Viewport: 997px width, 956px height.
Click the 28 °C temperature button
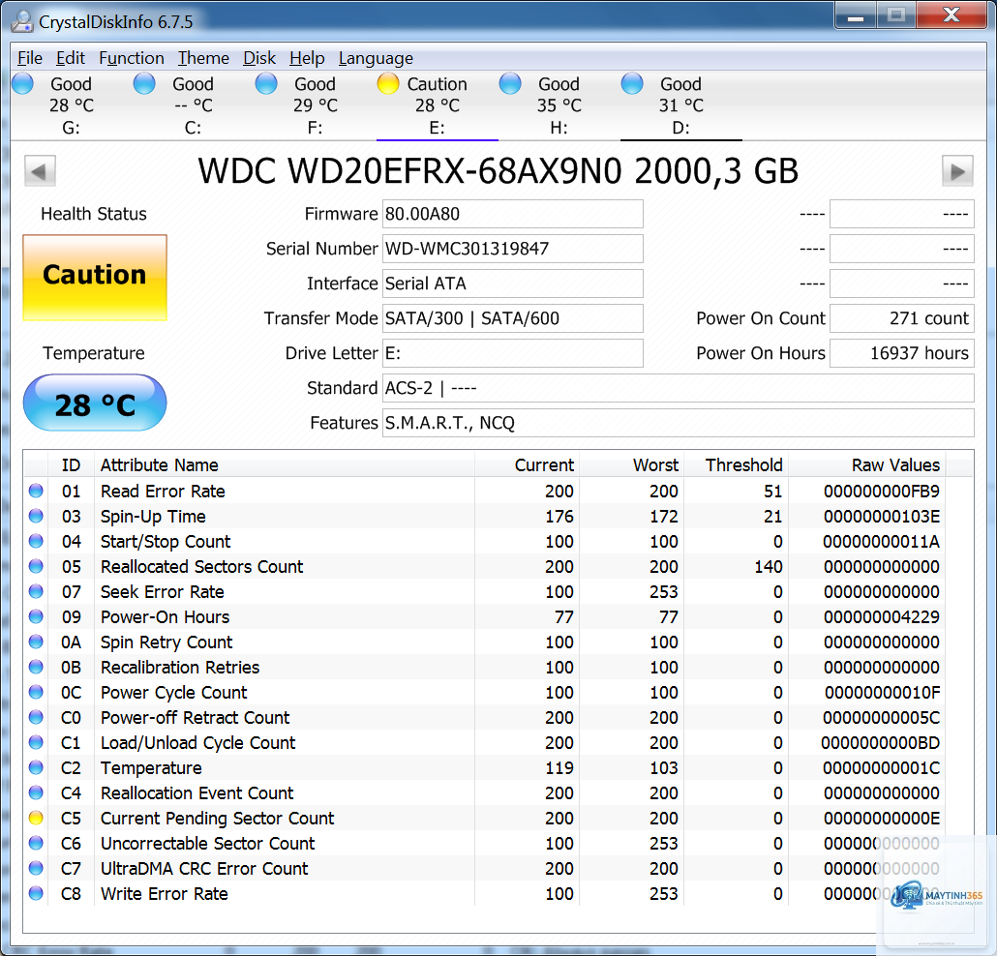click(x=95, y=403)
